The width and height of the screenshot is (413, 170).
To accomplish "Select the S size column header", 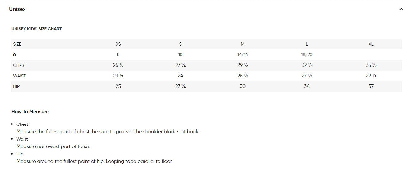I will coord(180,44).
